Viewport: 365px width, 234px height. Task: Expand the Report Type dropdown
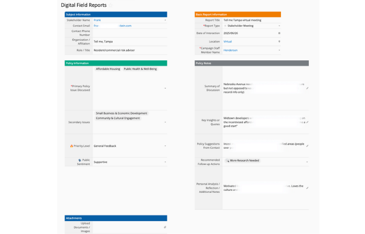pyautogui.click(x=279, y=25)
